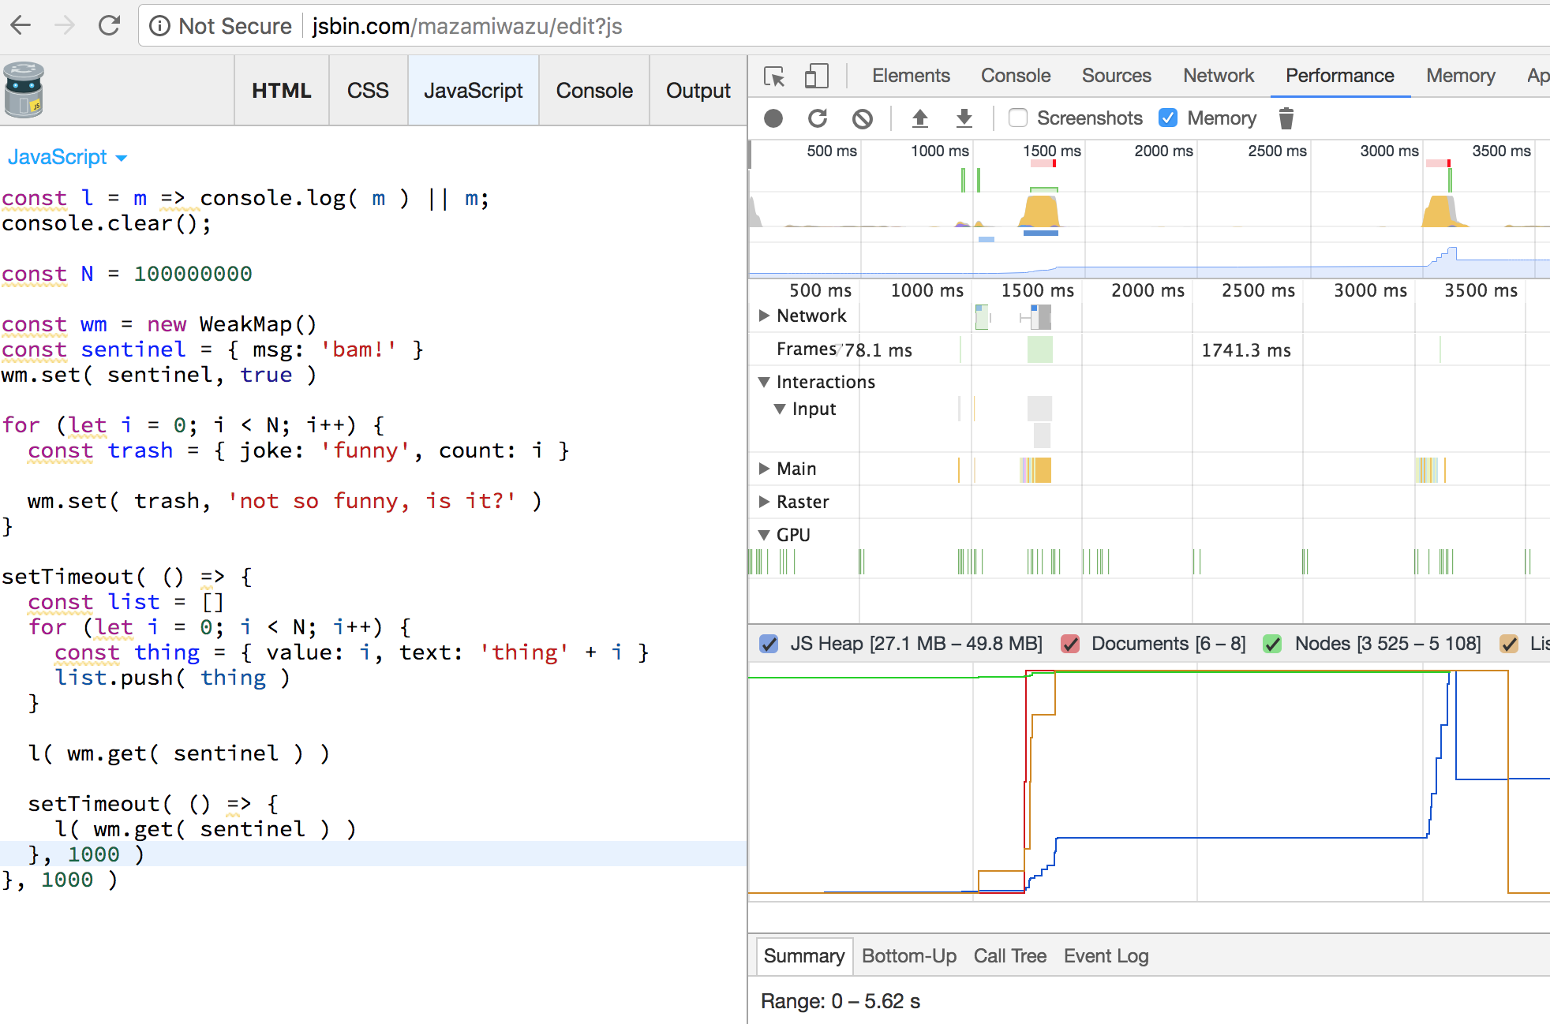The width and height of the screenshot is (1550, 1024).
Task: Click the load profile upload icon
Action: point(920,118)
